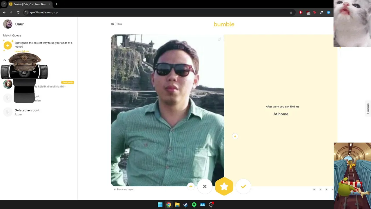Open the tab search dropdown
This screenshot has height=209, width=371.
[x=4, y=4]
